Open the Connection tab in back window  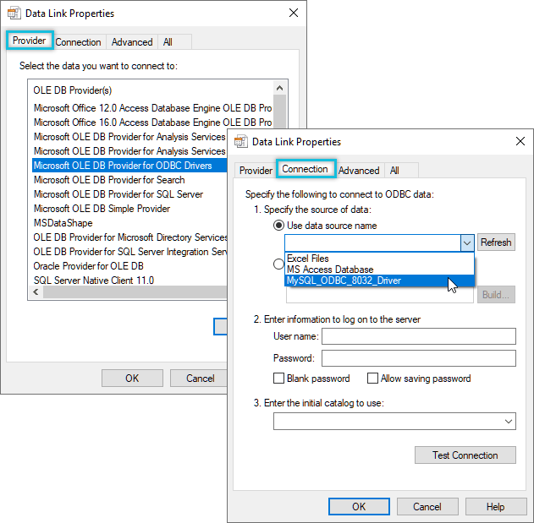click(78, 42)
